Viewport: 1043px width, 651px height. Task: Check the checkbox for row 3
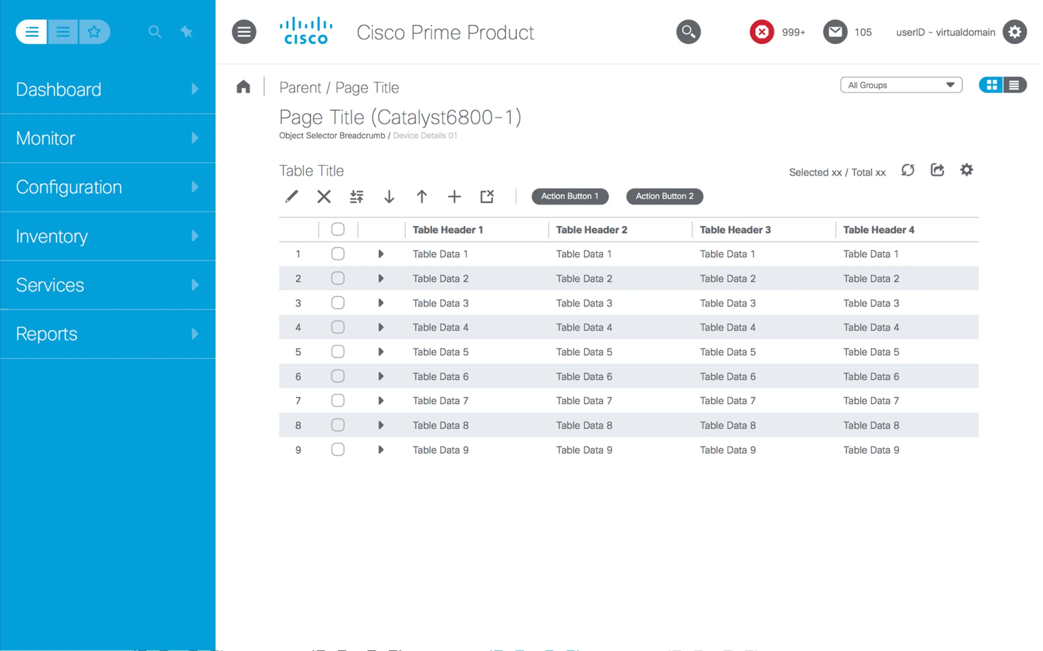click(x=338, y=303)
